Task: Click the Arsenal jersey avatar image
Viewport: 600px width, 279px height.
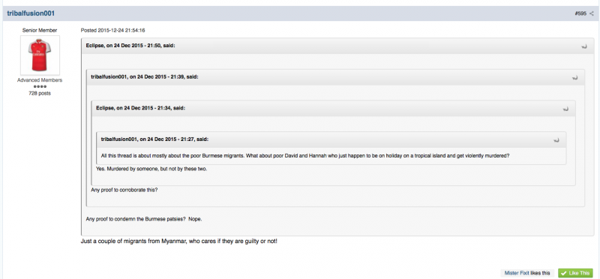Action: click(40, 55)
